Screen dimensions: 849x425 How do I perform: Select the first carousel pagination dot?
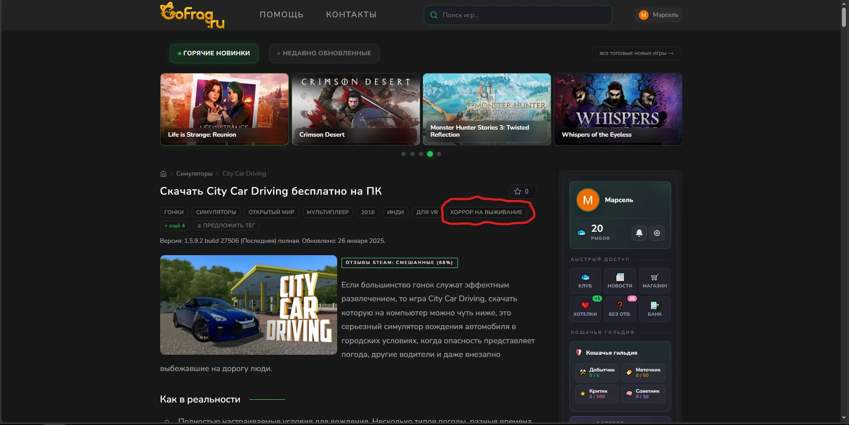point(403,154)
